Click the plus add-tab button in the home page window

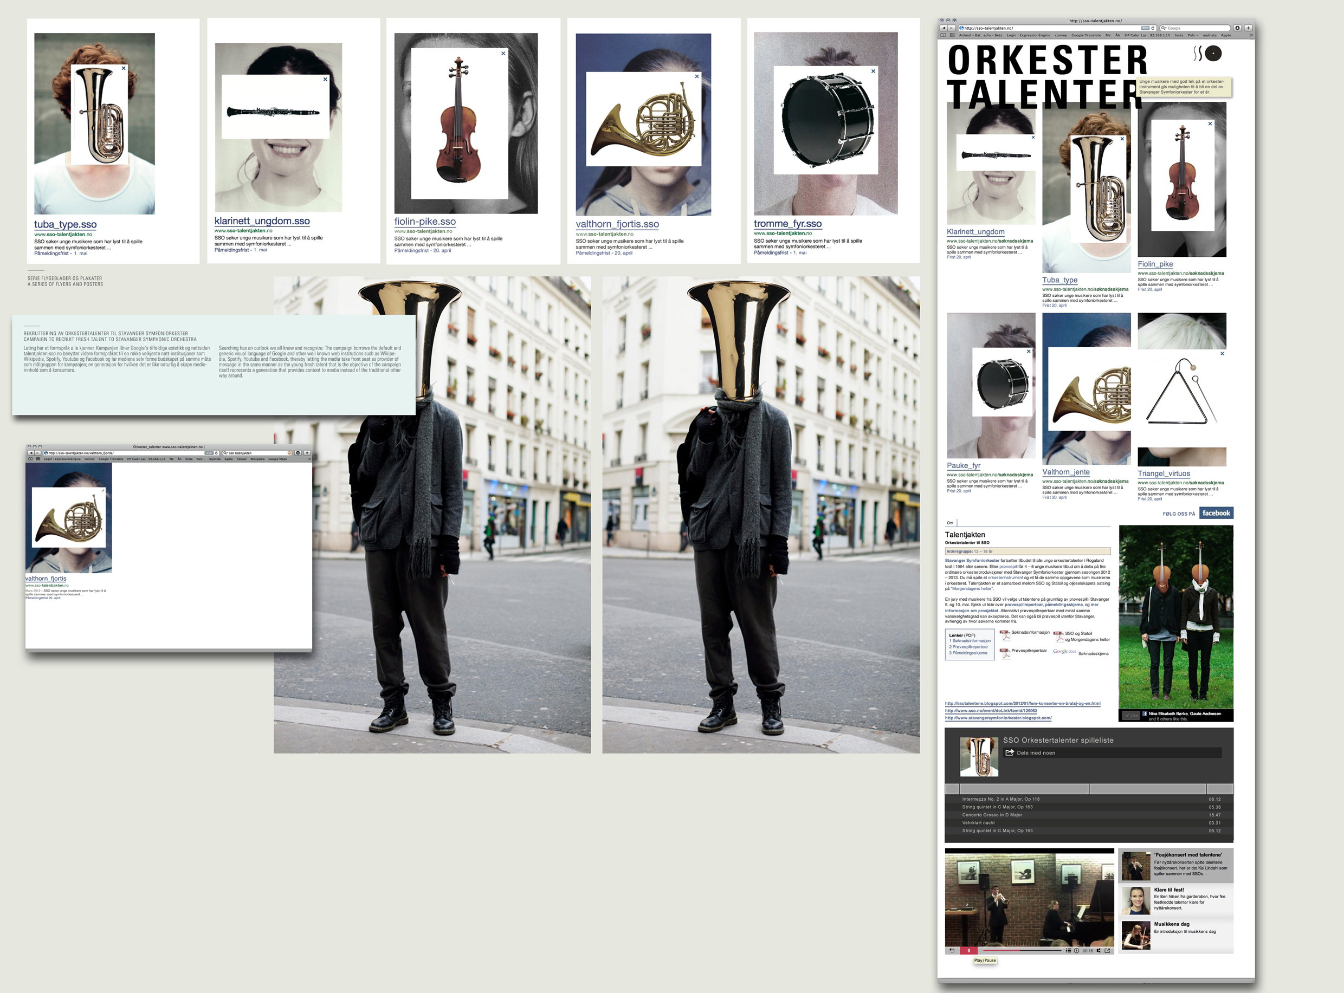(1249, 28)
